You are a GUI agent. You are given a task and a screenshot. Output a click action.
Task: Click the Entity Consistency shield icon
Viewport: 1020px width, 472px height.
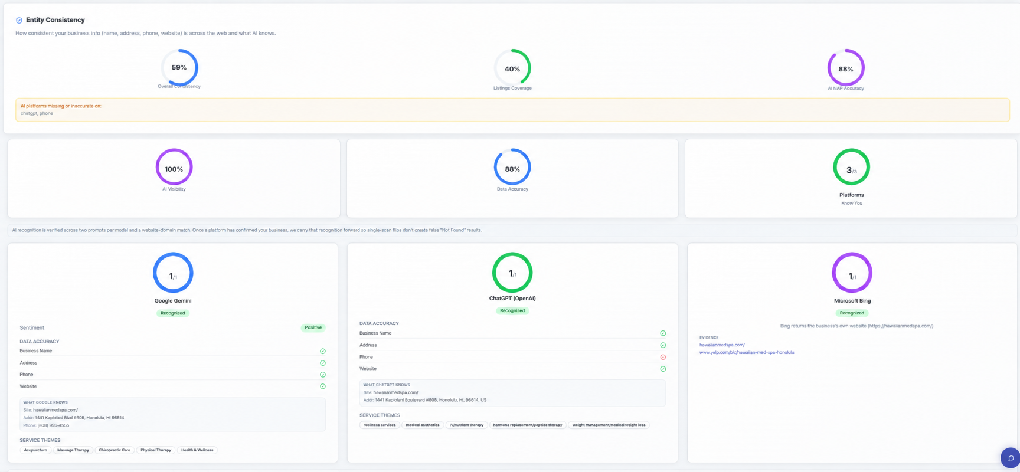(x=19, y=20)
